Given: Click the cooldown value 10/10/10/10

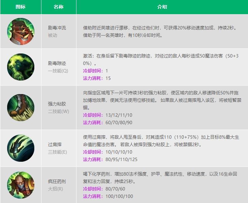Looking at the screenshot, I should (119, 152).
